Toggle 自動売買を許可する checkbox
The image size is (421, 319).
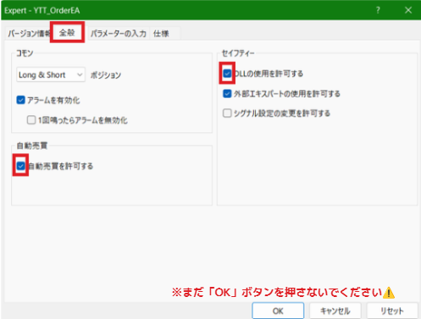20,166
